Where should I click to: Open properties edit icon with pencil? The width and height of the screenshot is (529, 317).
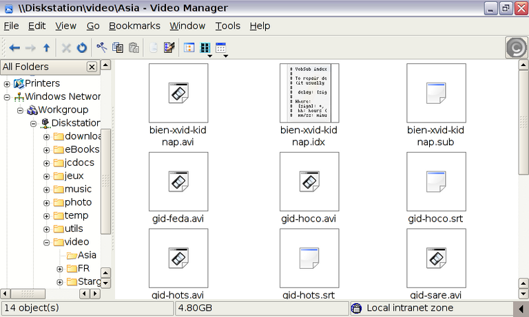(x=169, y=47)
